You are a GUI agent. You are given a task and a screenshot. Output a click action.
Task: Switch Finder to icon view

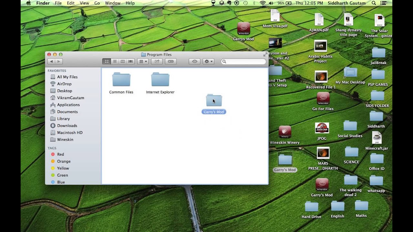[x=106, y=61]
